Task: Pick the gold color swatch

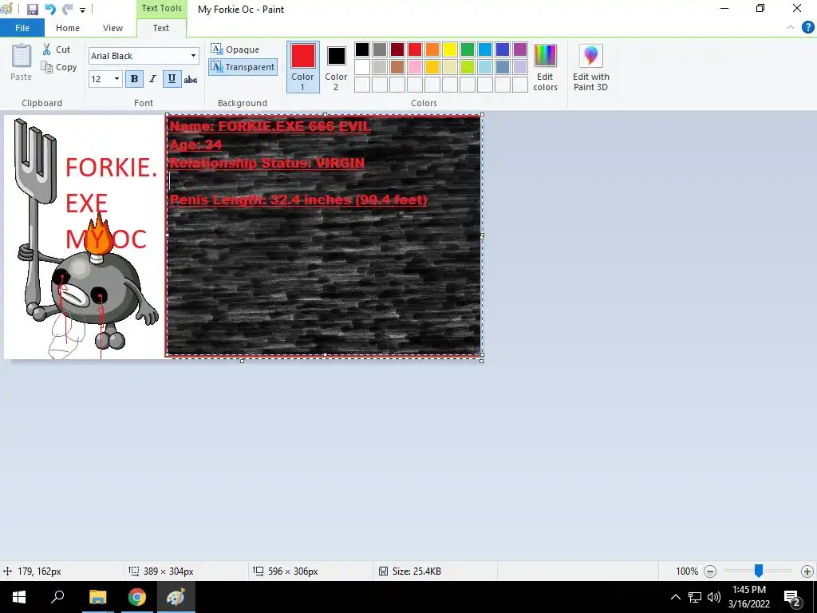Action: tap(432, 67)
